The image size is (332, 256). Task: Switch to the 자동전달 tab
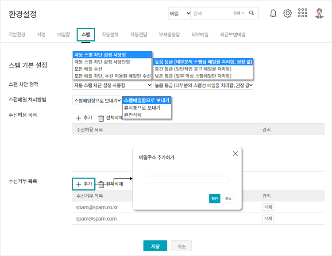tap(139, 34)
